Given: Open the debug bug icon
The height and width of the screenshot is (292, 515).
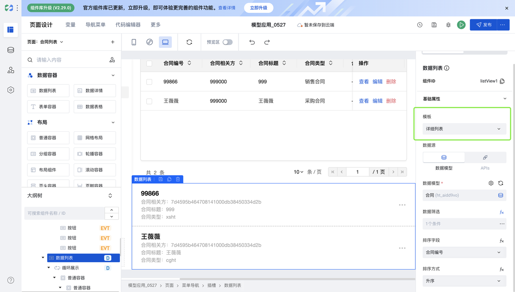Looking at the screenshot, I should [448, 25].
